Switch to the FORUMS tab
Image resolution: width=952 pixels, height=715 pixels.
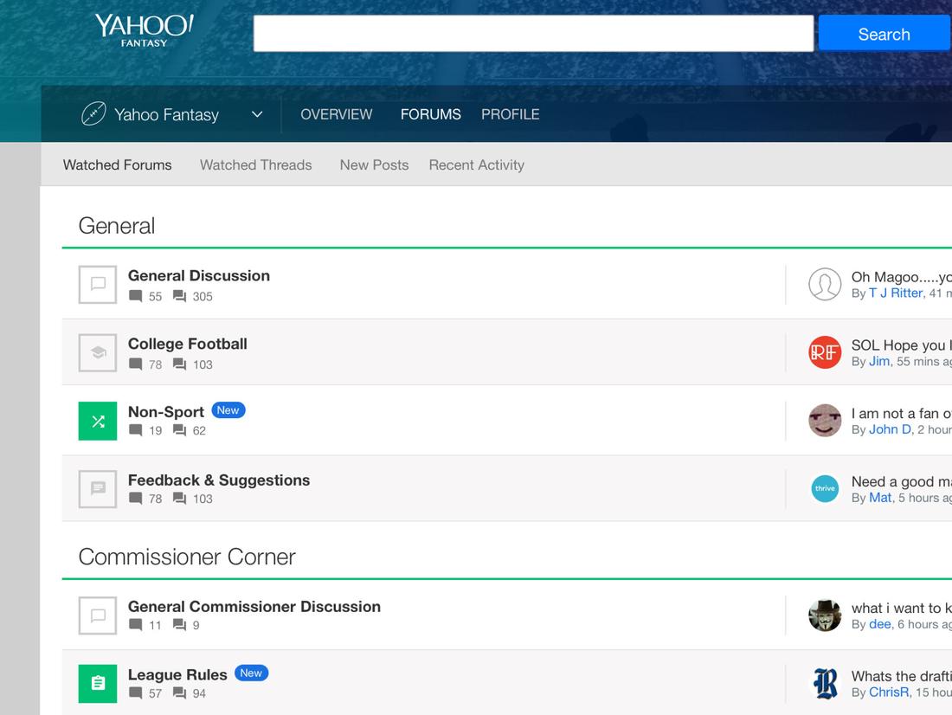(x=430, y=113)
